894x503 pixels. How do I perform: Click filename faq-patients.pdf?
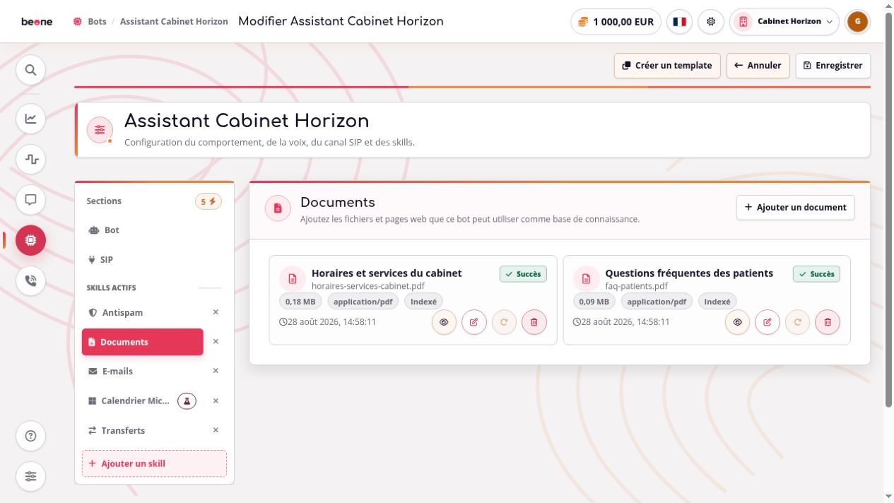pos(637,286)
